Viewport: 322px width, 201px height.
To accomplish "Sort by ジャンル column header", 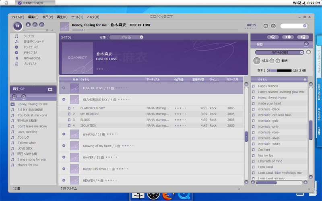I will point(215,80).
